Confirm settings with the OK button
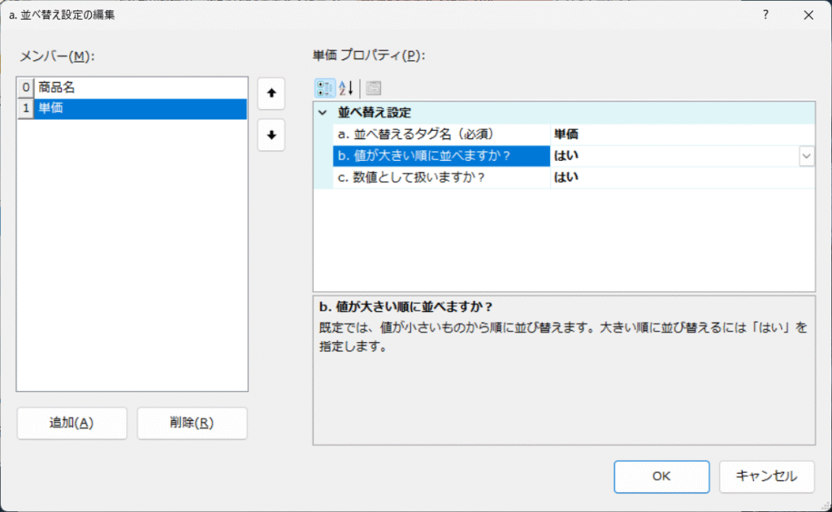 click(661, 477)
